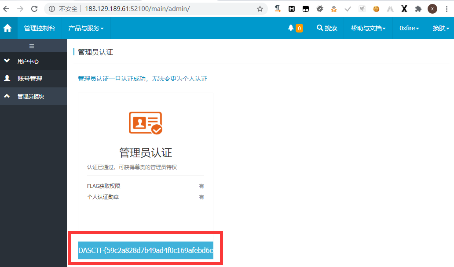Open the 帮助与文档 dropdown
The height and width of the screenshot is (267, 454).
(368, 28)
